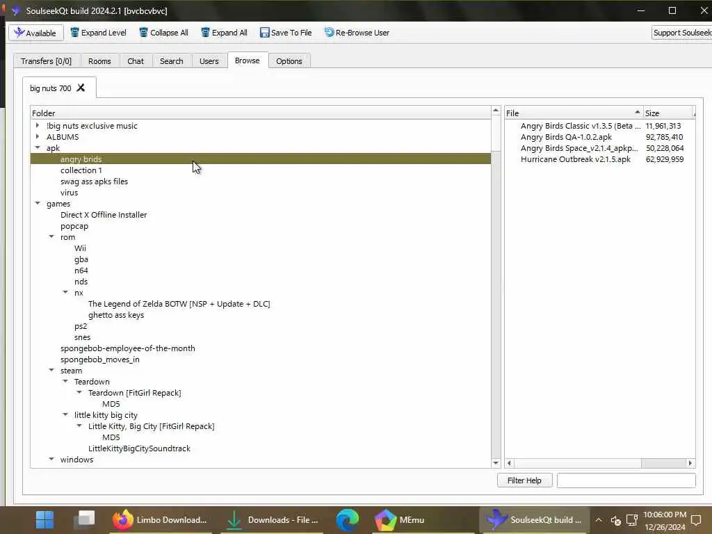Select the angry brids folder
This screenshot has height=534, width=712.
click(x=261, y=159)
